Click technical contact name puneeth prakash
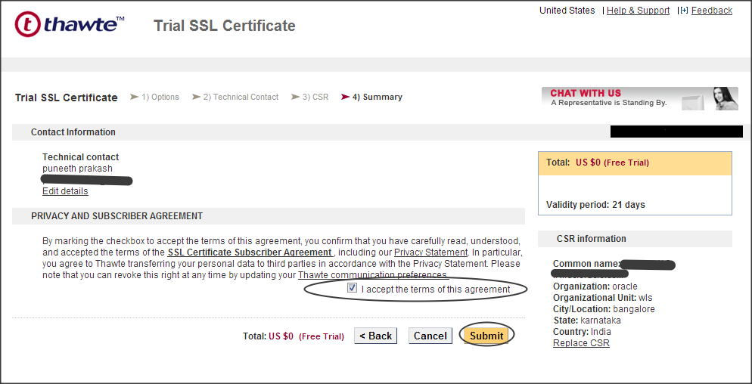The width and height of the screenshot is (752, 384). pyautogui.click(x=78, y=169)
